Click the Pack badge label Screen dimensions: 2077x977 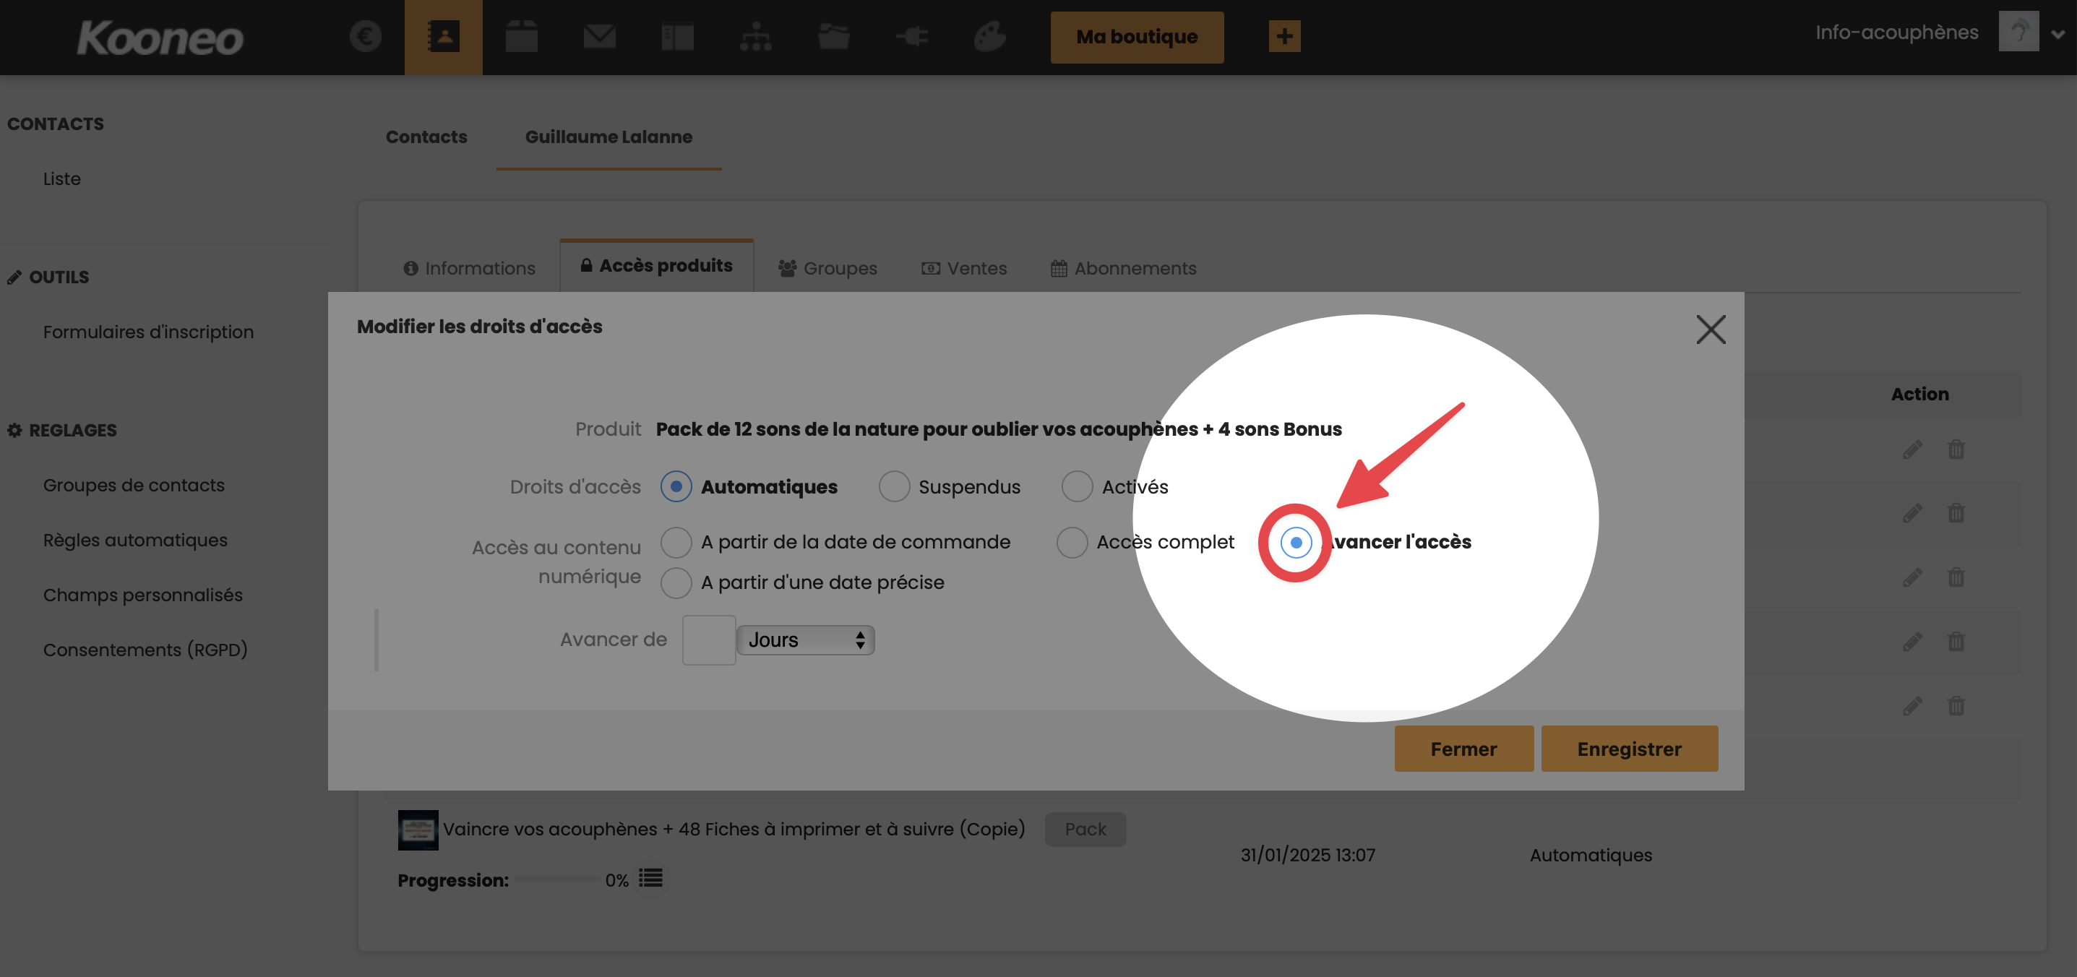point(1085,830)
